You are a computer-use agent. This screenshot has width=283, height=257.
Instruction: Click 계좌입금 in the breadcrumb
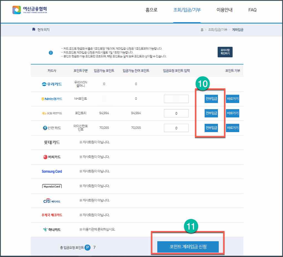(238, 30)
